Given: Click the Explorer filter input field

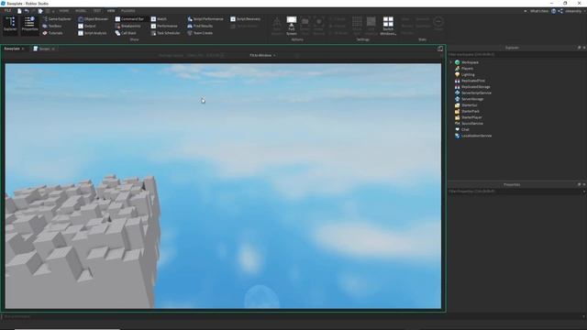Looking at the screenshot, I should tap(517, 55).
